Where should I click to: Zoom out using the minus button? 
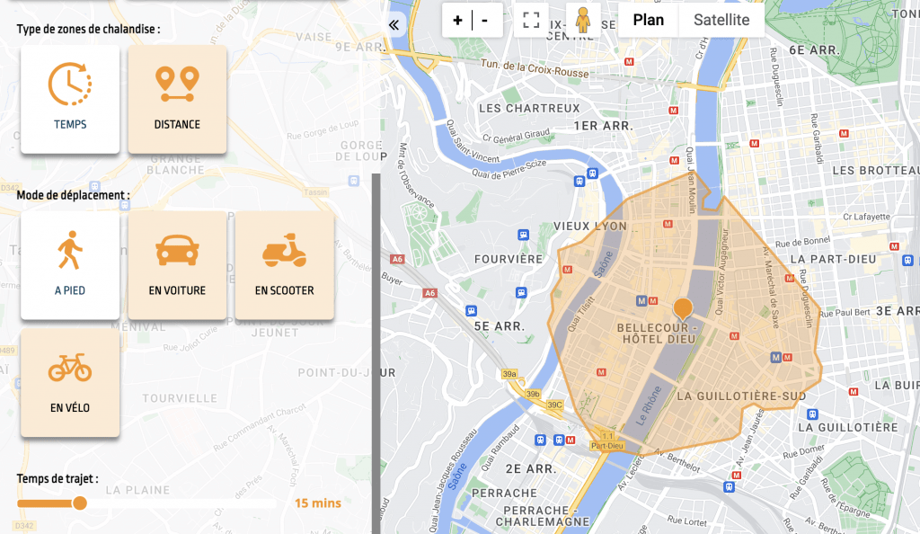485,18
